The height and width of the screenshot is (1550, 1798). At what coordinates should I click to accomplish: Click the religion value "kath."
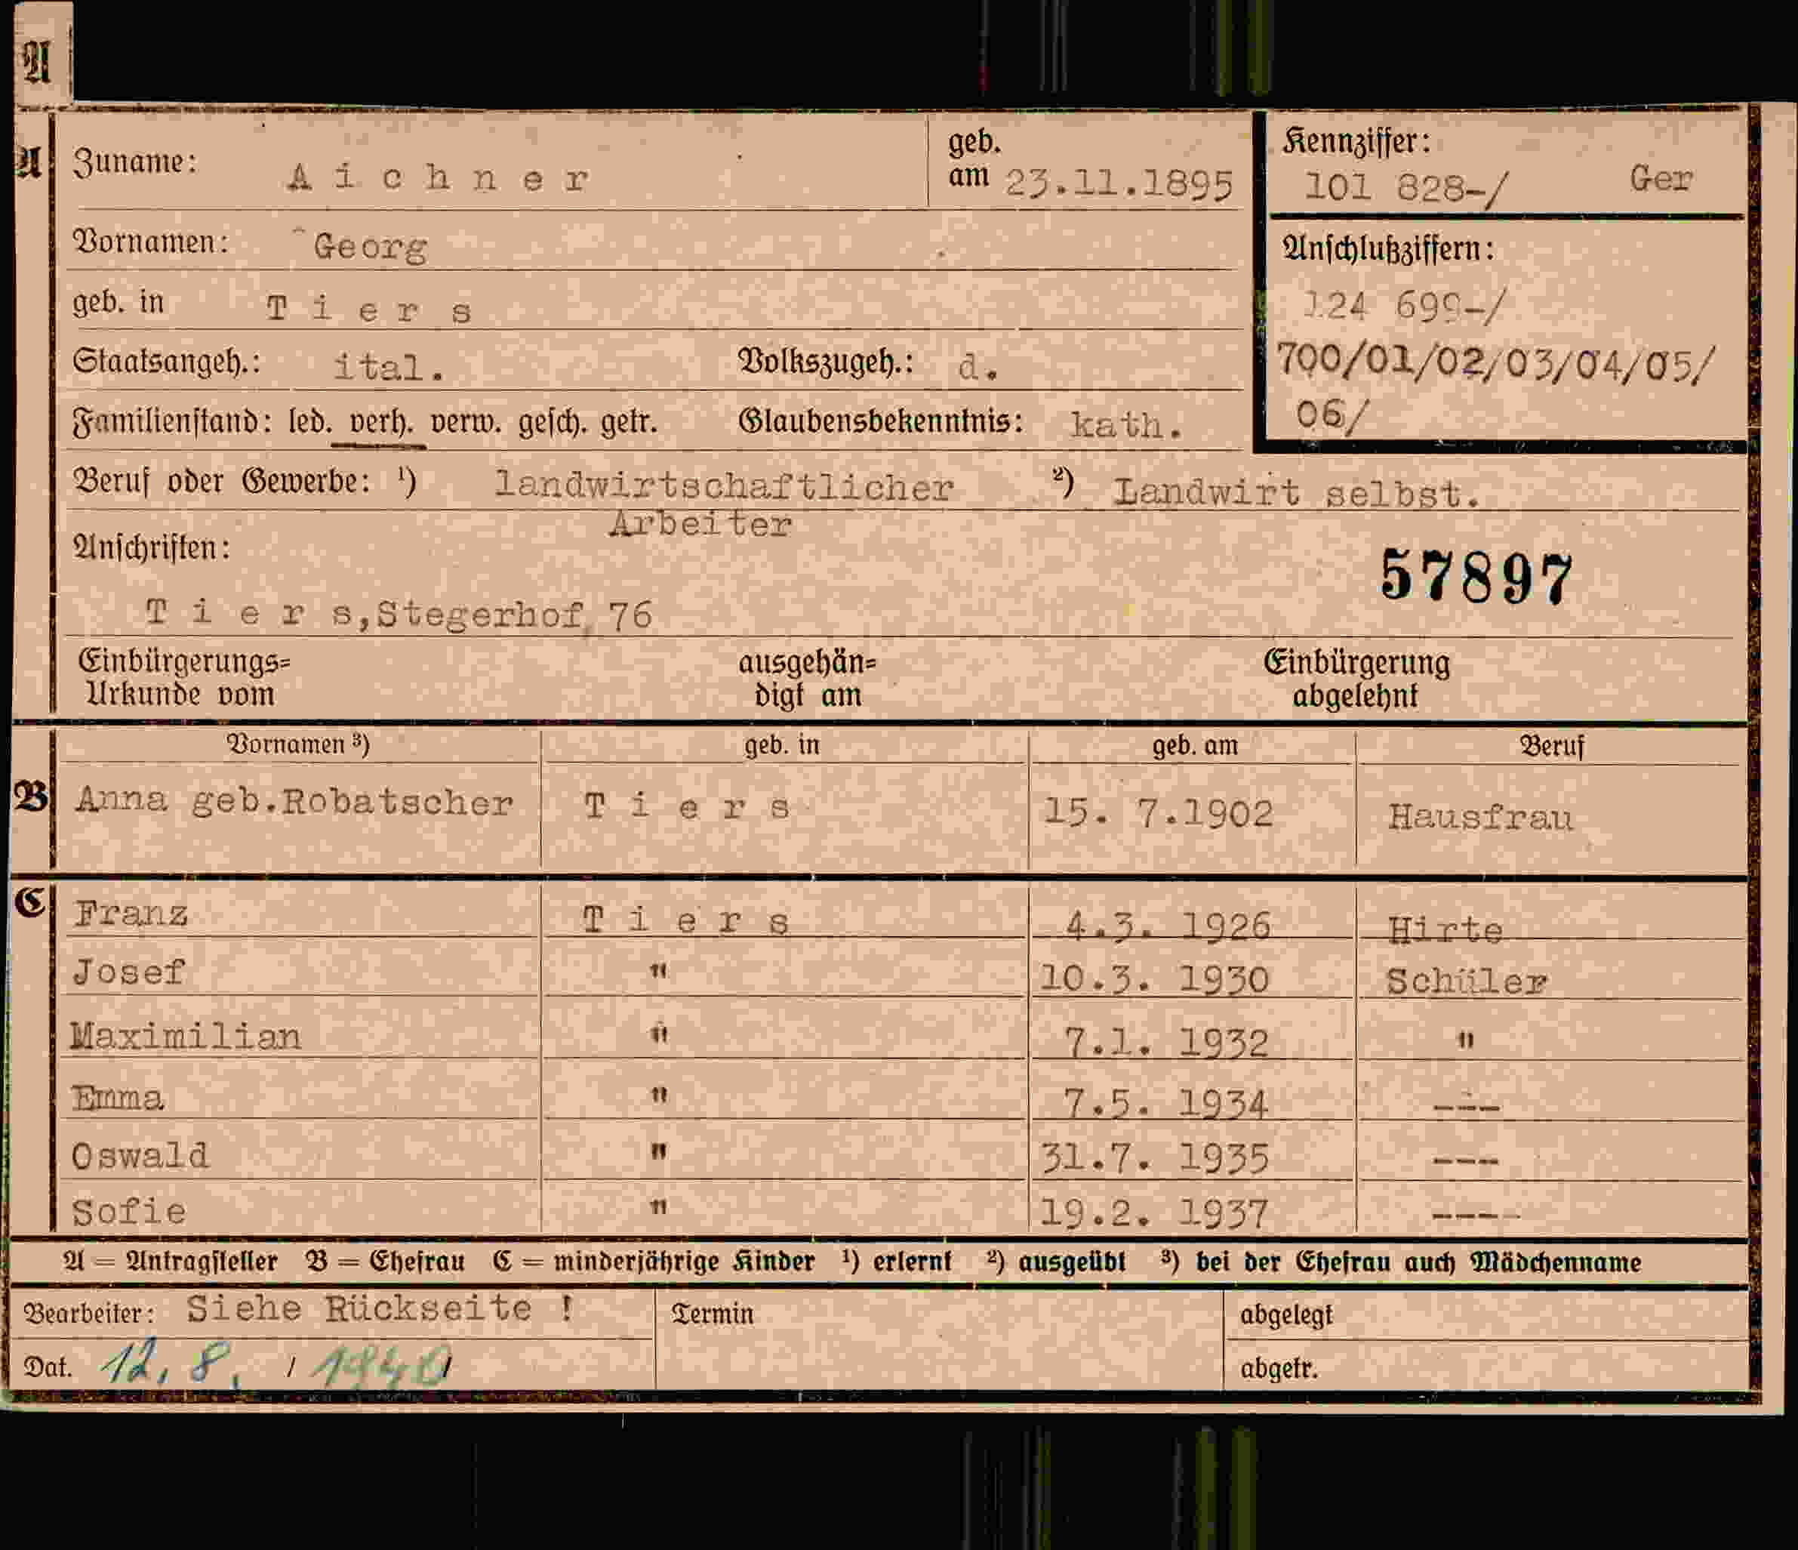1126,425
